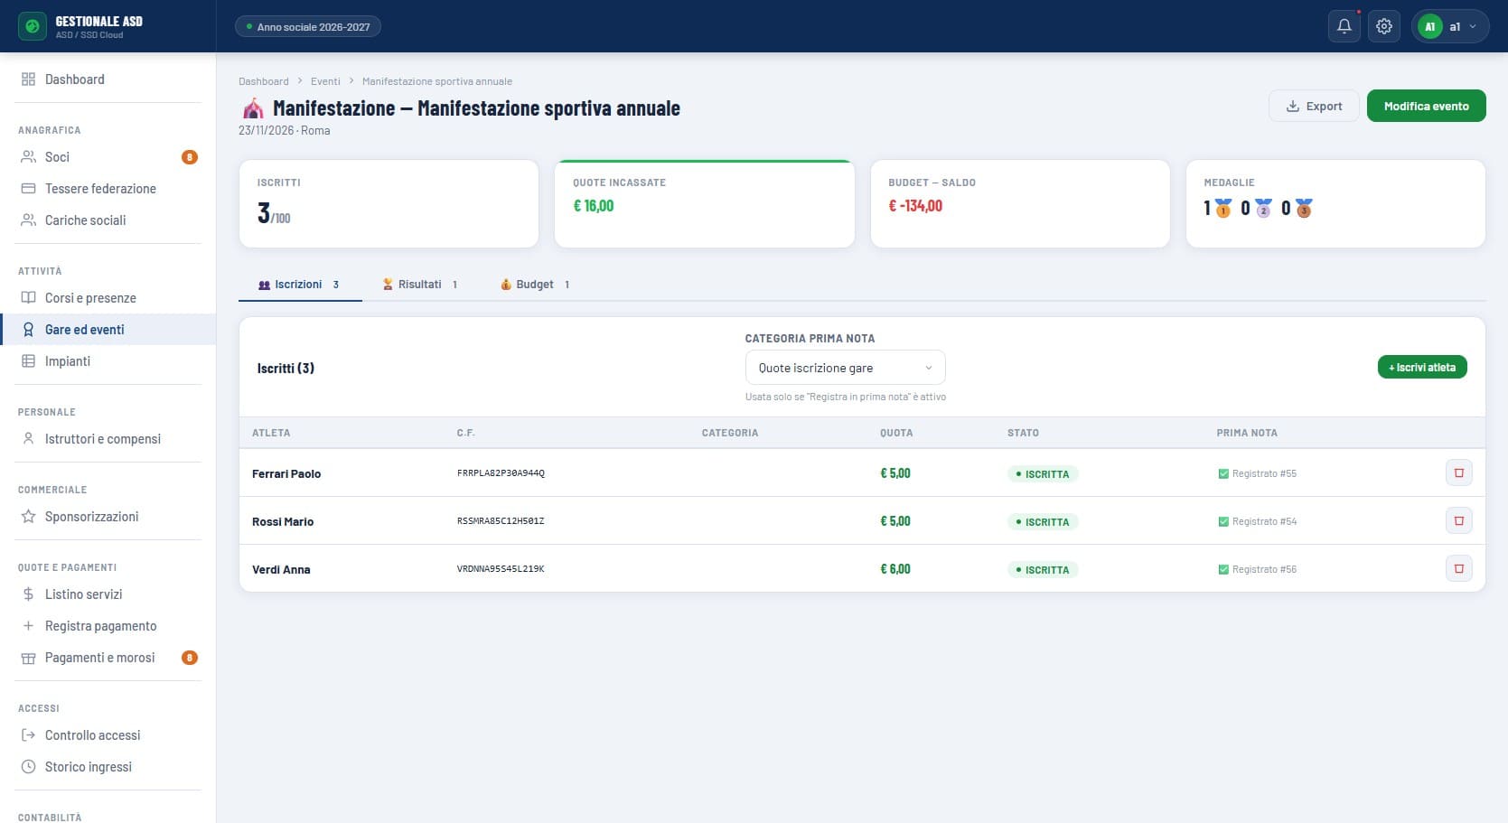The image size is (1508, 823).
Task: Click the Gare ed eventi award icon
Action: click(x=28, y=330)
